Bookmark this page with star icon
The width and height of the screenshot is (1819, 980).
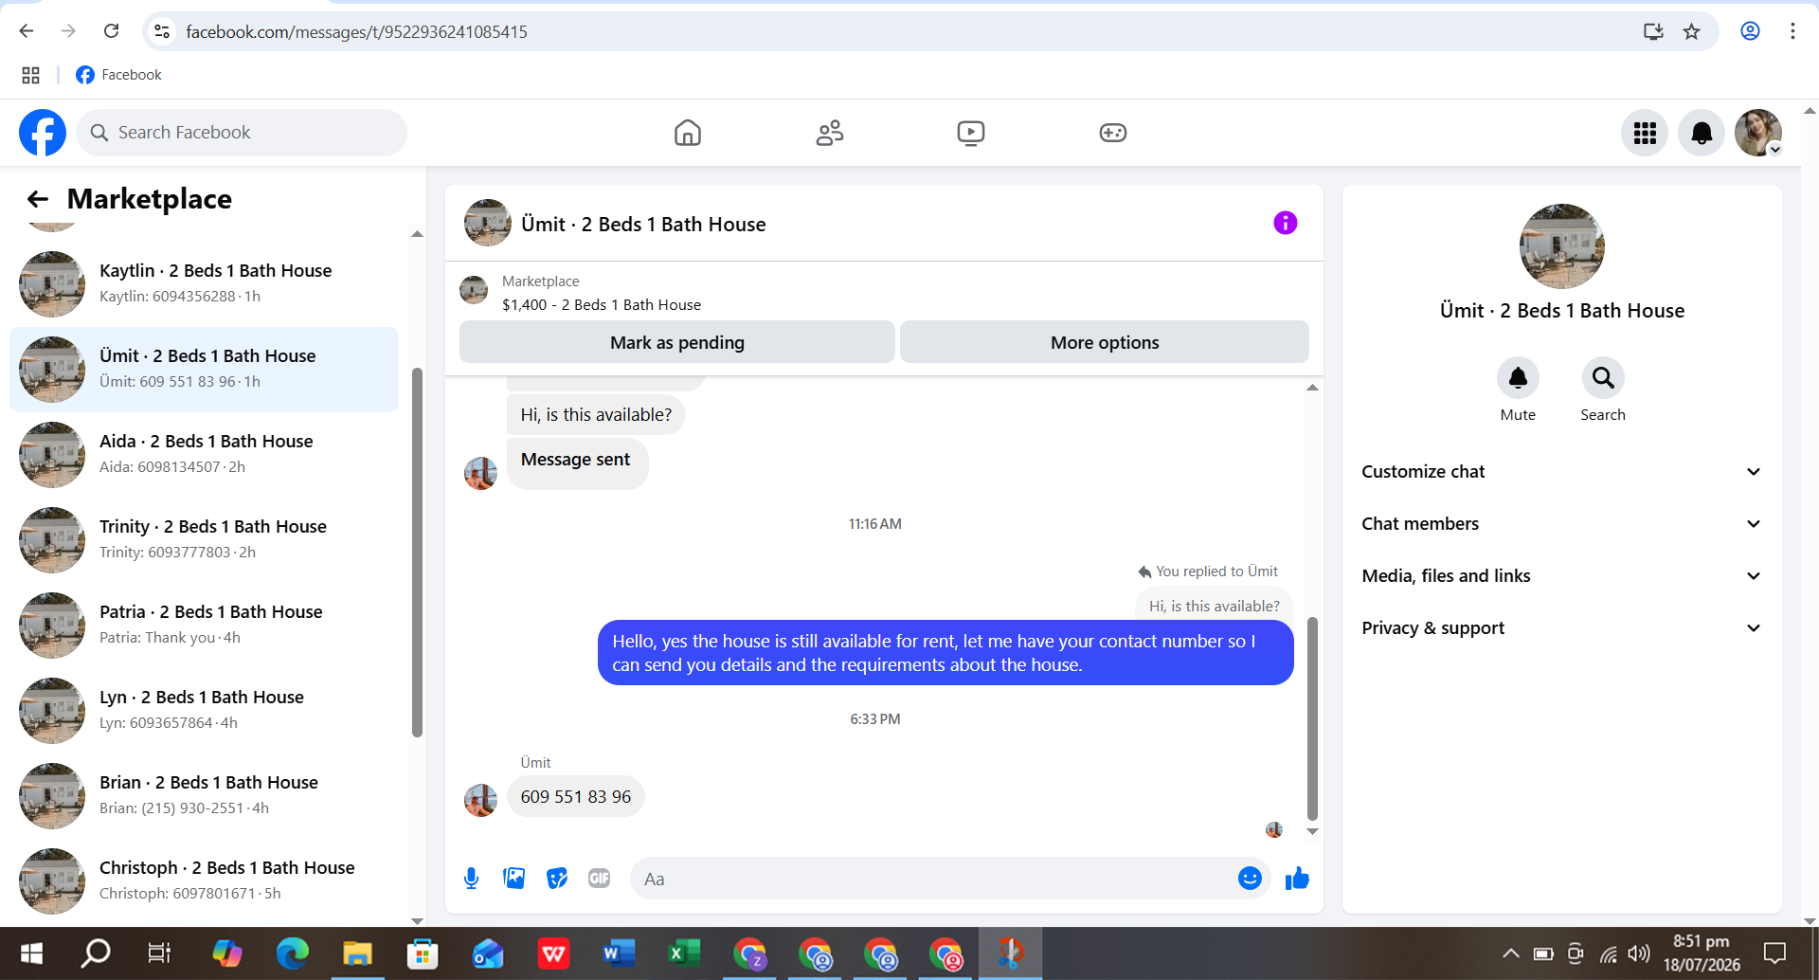coord(1691,31)
